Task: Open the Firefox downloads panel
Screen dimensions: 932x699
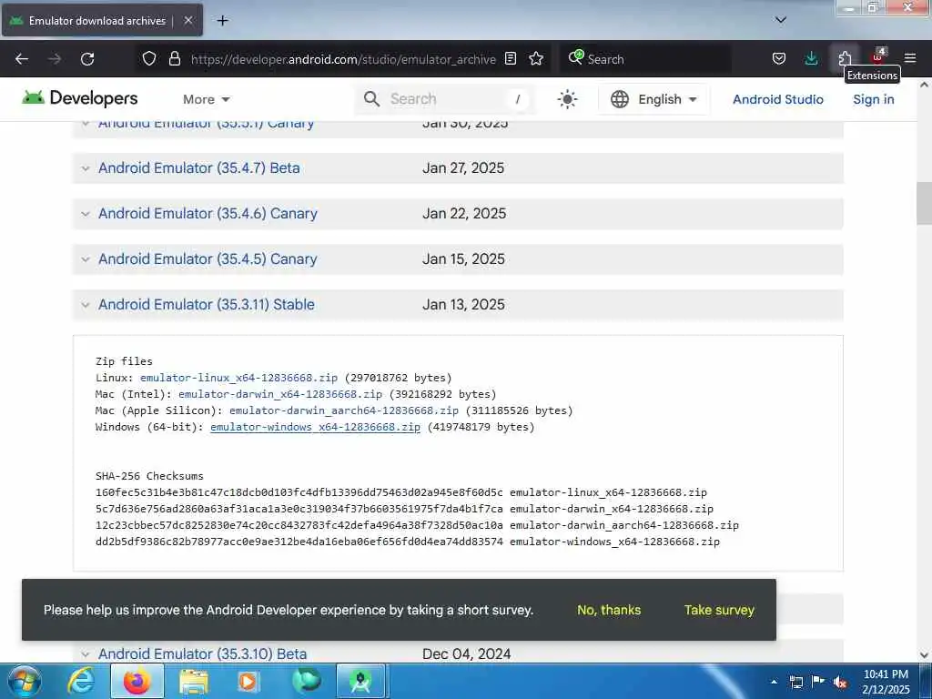Action: pyautogui.click(x=811, y=59)
